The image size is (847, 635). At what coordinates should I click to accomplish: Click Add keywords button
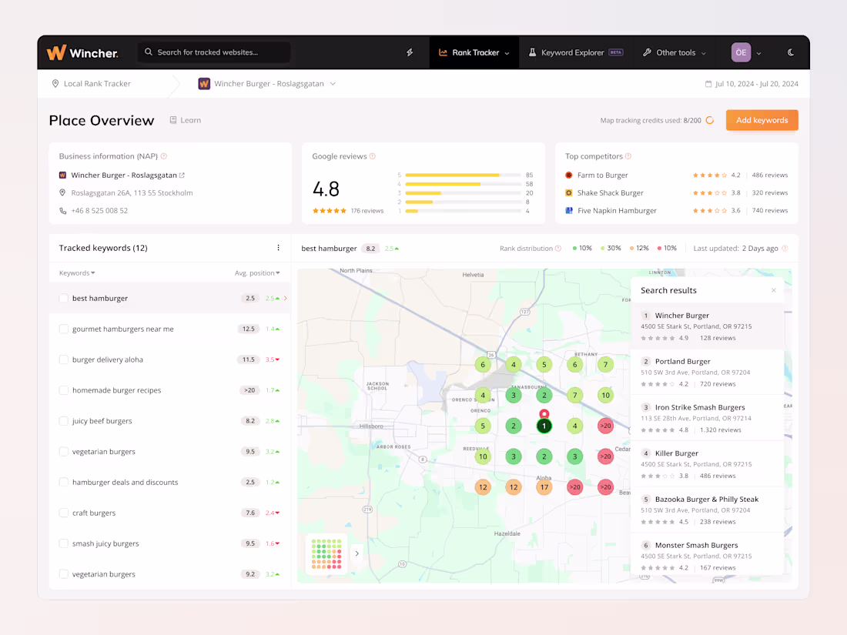(x=762, y=120)
